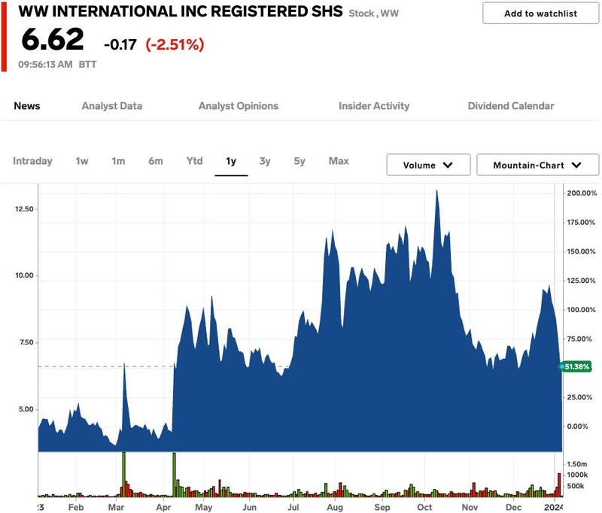The width and height of the screenshot is (602, 513).
Task: Click the Nov month axis label
Action: pos(470,507)
